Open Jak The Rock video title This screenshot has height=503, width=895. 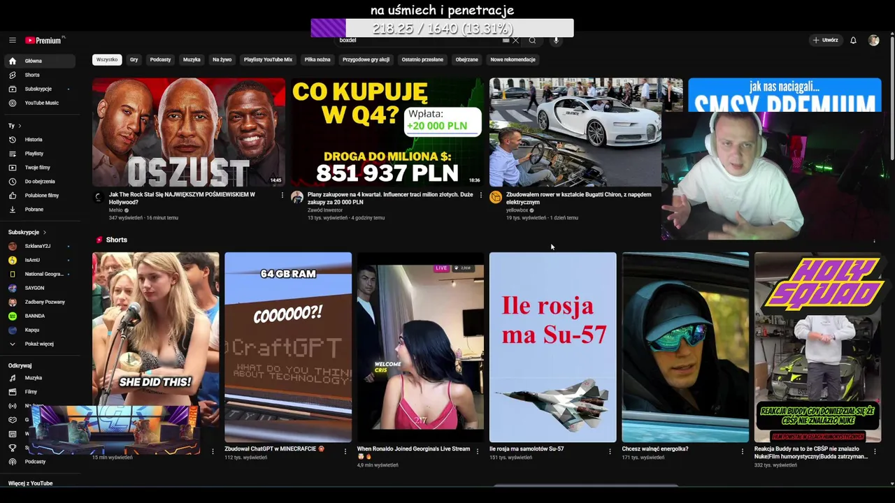182,198
